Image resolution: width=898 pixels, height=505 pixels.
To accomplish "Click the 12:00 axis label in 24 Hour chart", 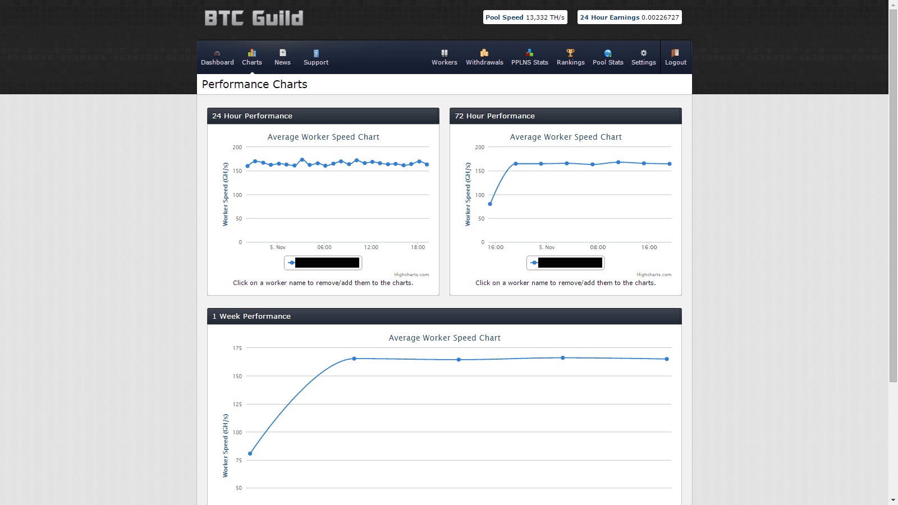I will (x=371, y=247).
